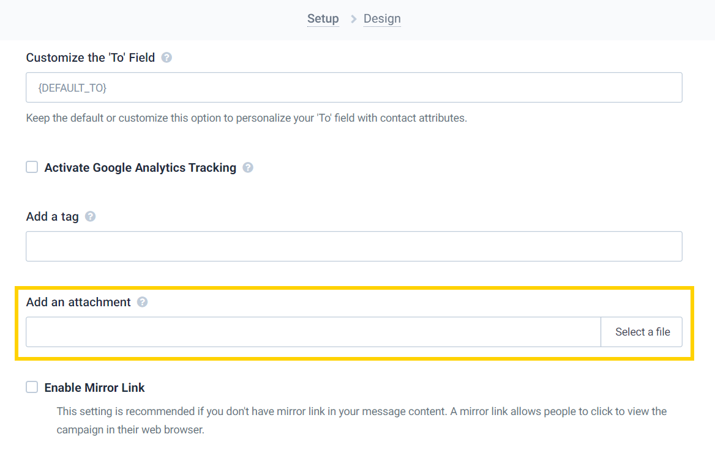Switch to the Design step
Viewport: 715px width, 456px height.
(x=382, y=19)
